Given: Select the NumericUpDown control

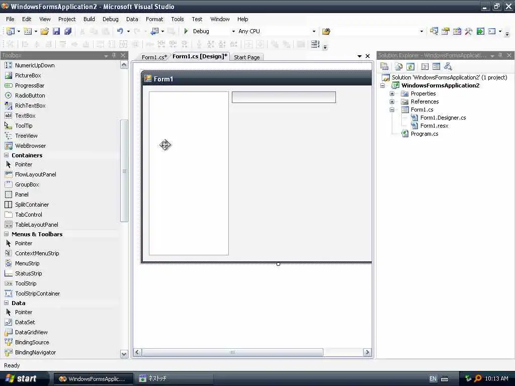Looking at the screenshot, I should point(35,65).
